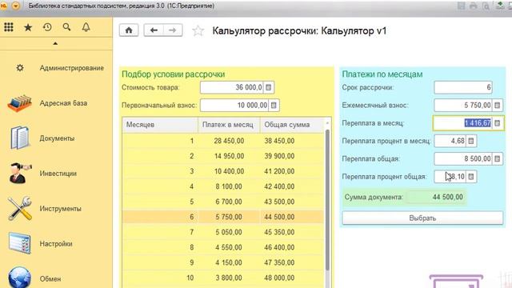Select the row with total 48 000,00

[x=223, y=278]
